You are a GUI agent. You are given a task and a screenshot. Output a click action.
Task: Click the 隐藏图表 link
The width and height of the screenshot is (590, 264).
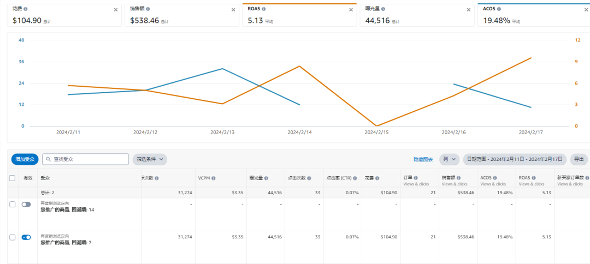pos(423,159)
